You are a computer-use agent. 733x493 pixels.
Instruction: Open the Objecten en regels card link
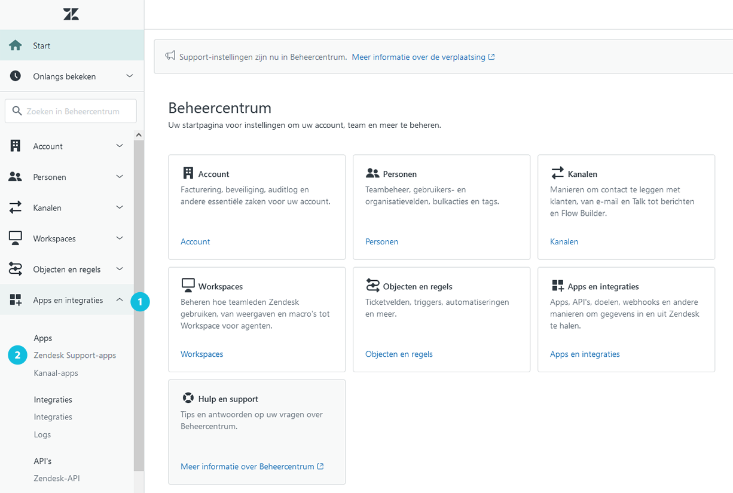click(399, 354)
